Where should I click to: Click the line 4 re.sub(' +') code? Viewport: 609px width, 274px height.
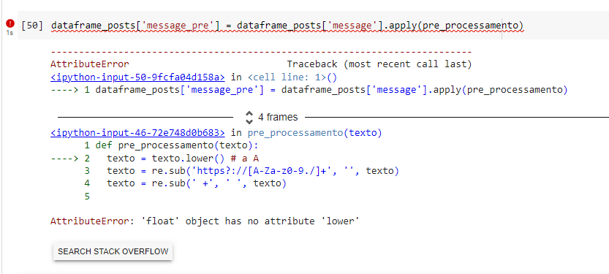point(197,183)
